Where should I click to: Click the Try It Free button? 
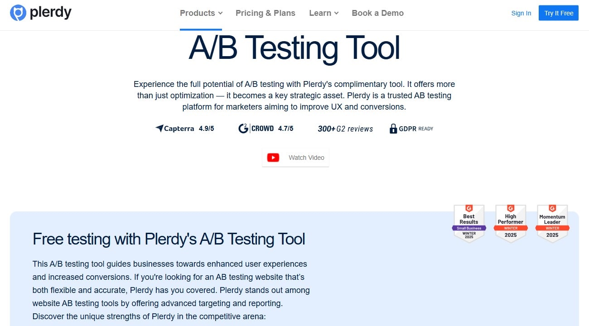click(x=559, y=13)
